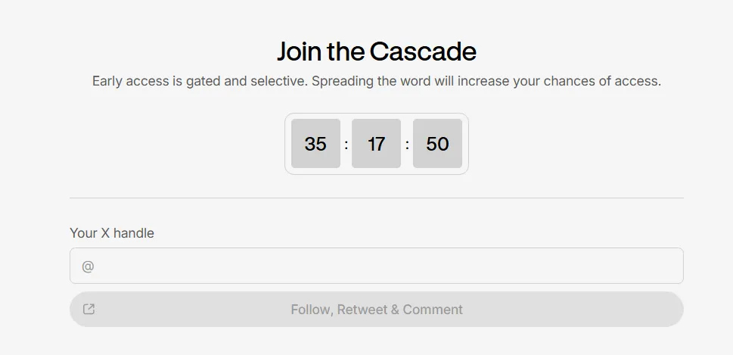Click the word "Cascade" in the title
Screen dimensions: 733x355
pos(423,51)
